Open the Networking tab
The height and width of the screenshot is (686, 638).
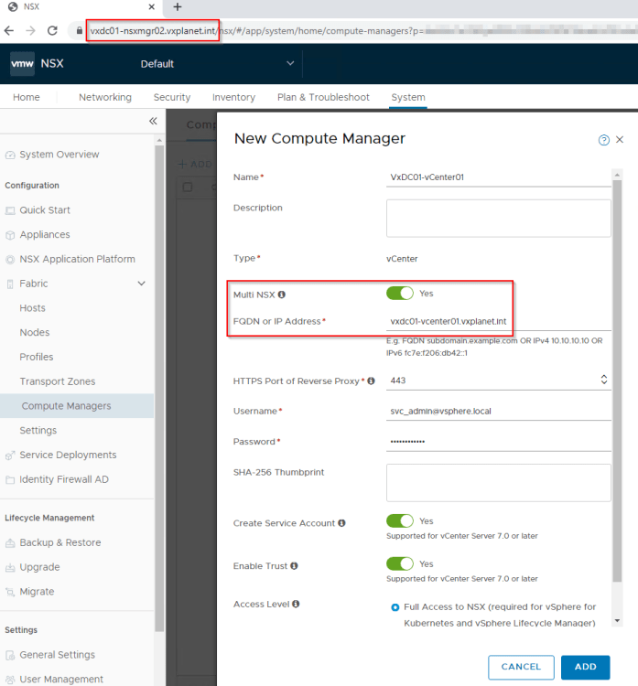105,97
